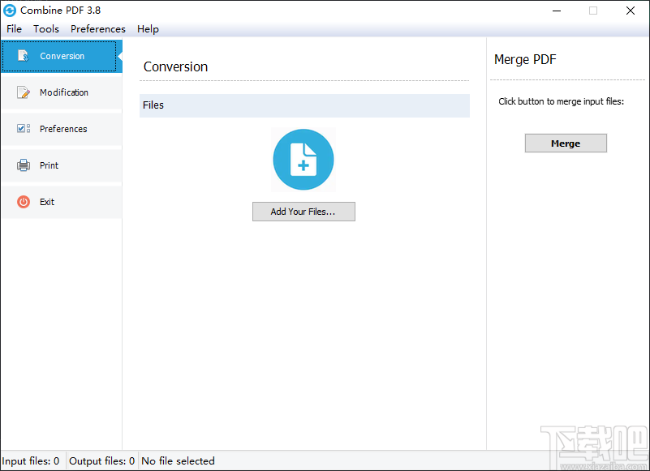Viewport: 650px width, 471px height.
Task: Open the Help menu
Action: (x=148, y=28)
